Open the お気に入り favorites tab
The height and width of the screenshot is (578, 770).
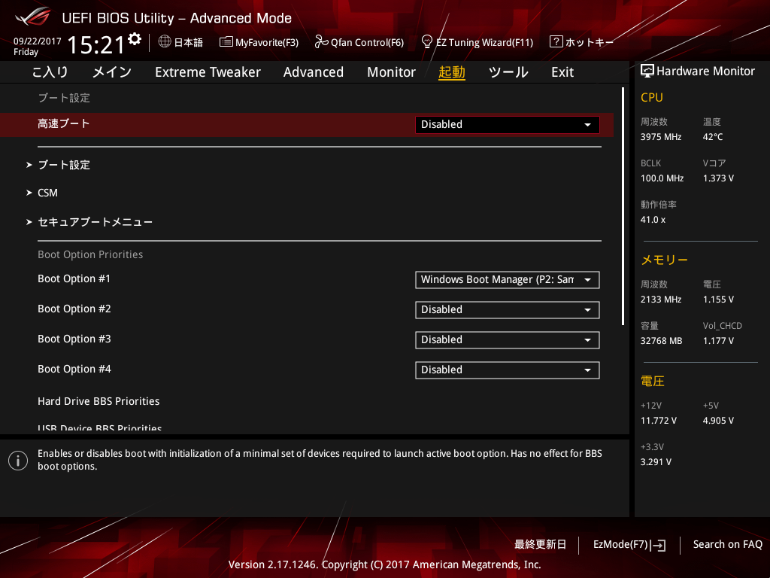coord(50,72)
